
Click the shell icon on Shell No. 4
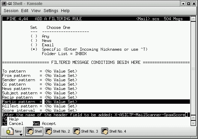click(x=105, y=131)
